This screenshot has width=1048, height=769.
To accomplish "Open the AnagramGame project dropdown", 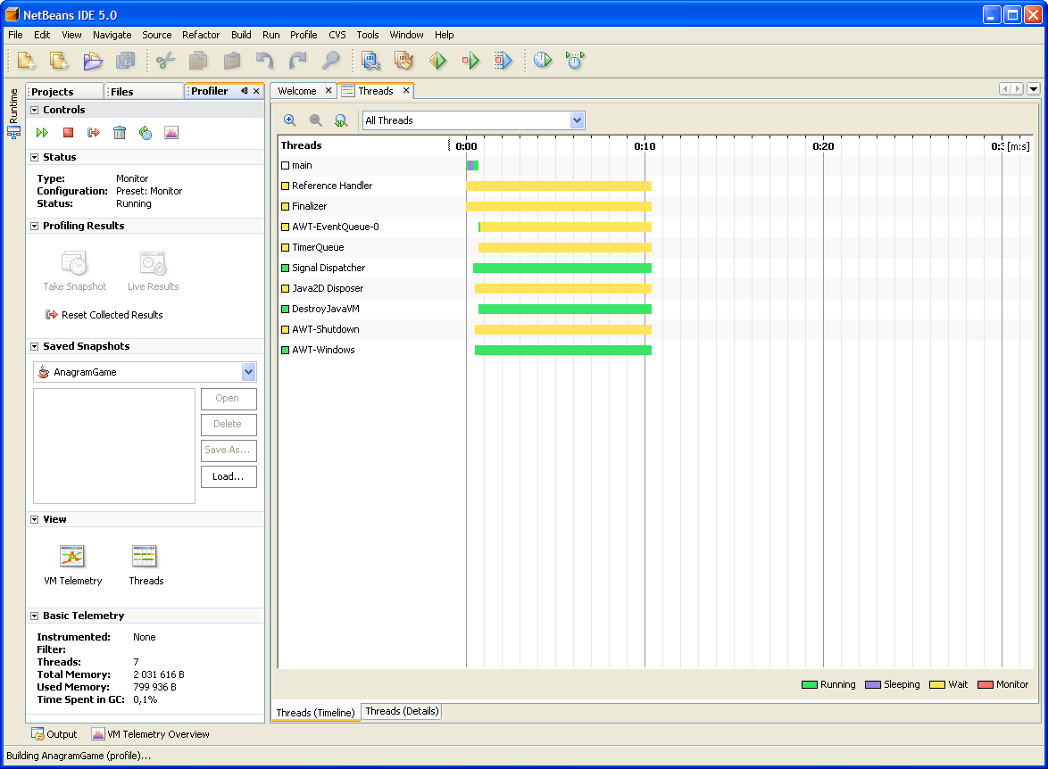I will pos(248,372).
